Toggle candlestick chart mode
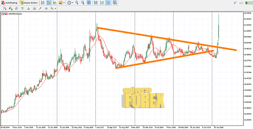253x129 pixels. [49, 3]
